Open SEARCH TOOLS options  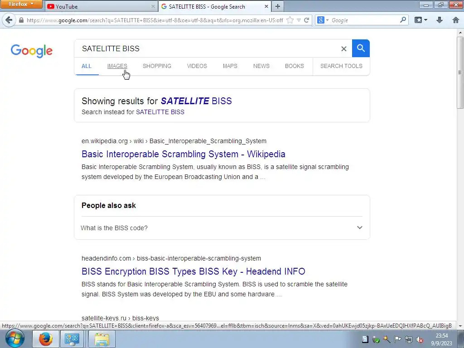tap(341, 66)
